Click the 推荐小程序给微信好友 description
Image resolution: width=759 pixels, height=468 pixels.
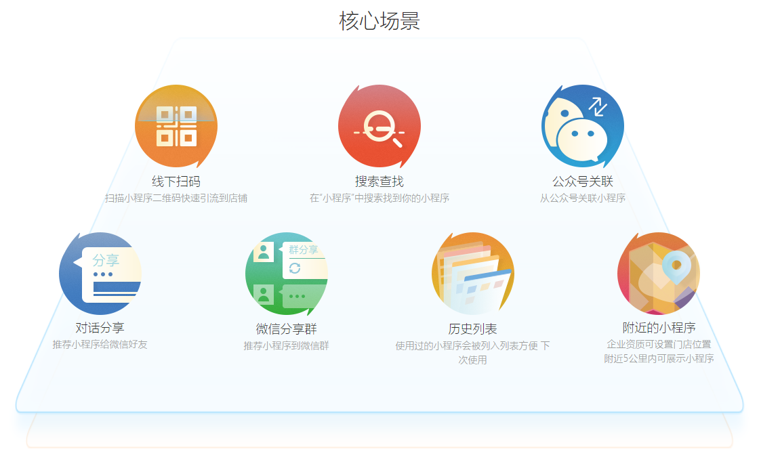(100, 344)
